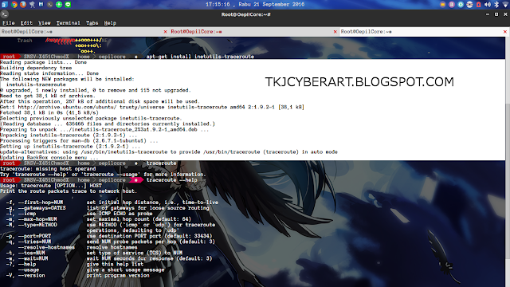The width and height of the screenshot is (510, 287).
Task: Click the archive.ubuntu.com URL line
Action: (x=152, y=107)
